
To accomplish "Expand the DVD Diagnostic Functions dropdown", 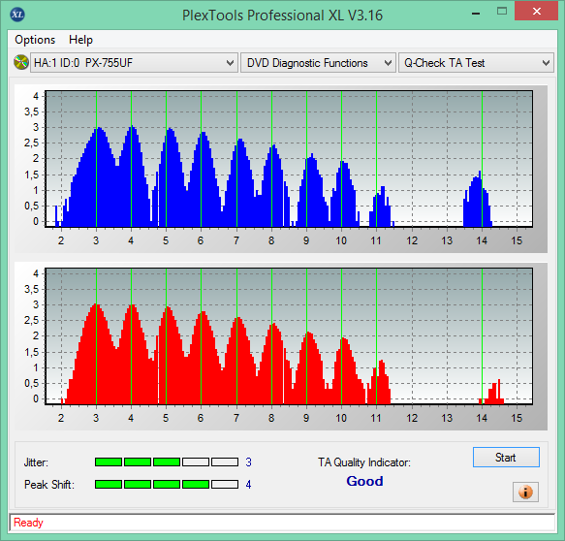I will click(x=318, y=63).
